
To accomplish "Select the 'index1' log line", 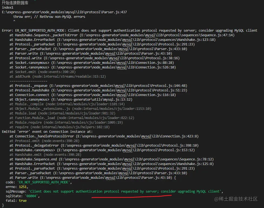I will (x=8, y=7).
